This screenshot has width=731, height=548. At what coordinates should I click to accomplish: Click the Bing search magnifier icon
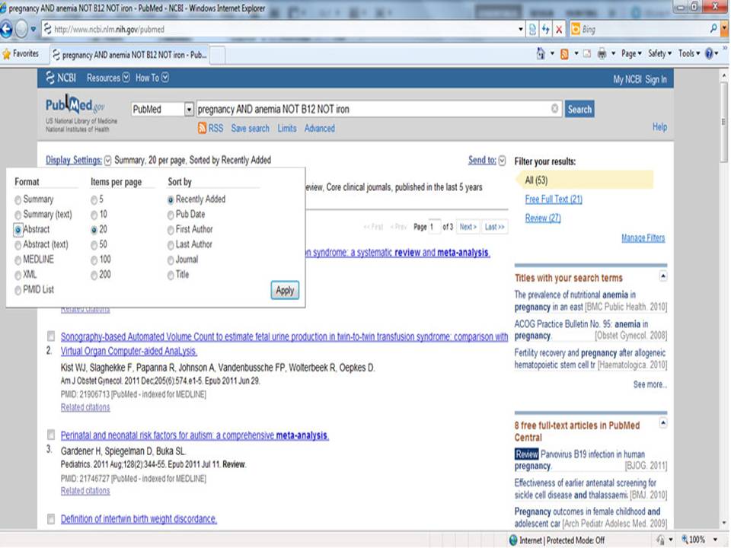[x=713, y=29]
